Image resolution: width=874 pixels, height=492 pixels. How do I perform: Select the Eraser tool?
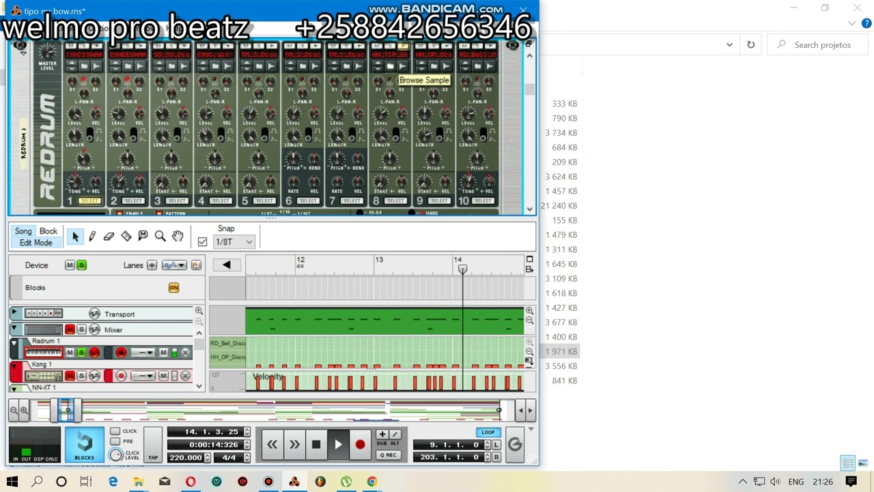(109, 236)
